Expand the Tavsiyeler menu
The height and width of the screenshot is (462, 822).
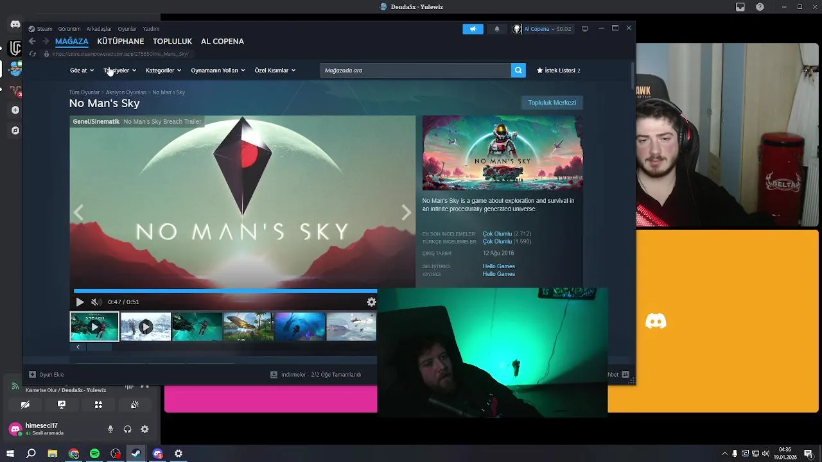(119, 71)
